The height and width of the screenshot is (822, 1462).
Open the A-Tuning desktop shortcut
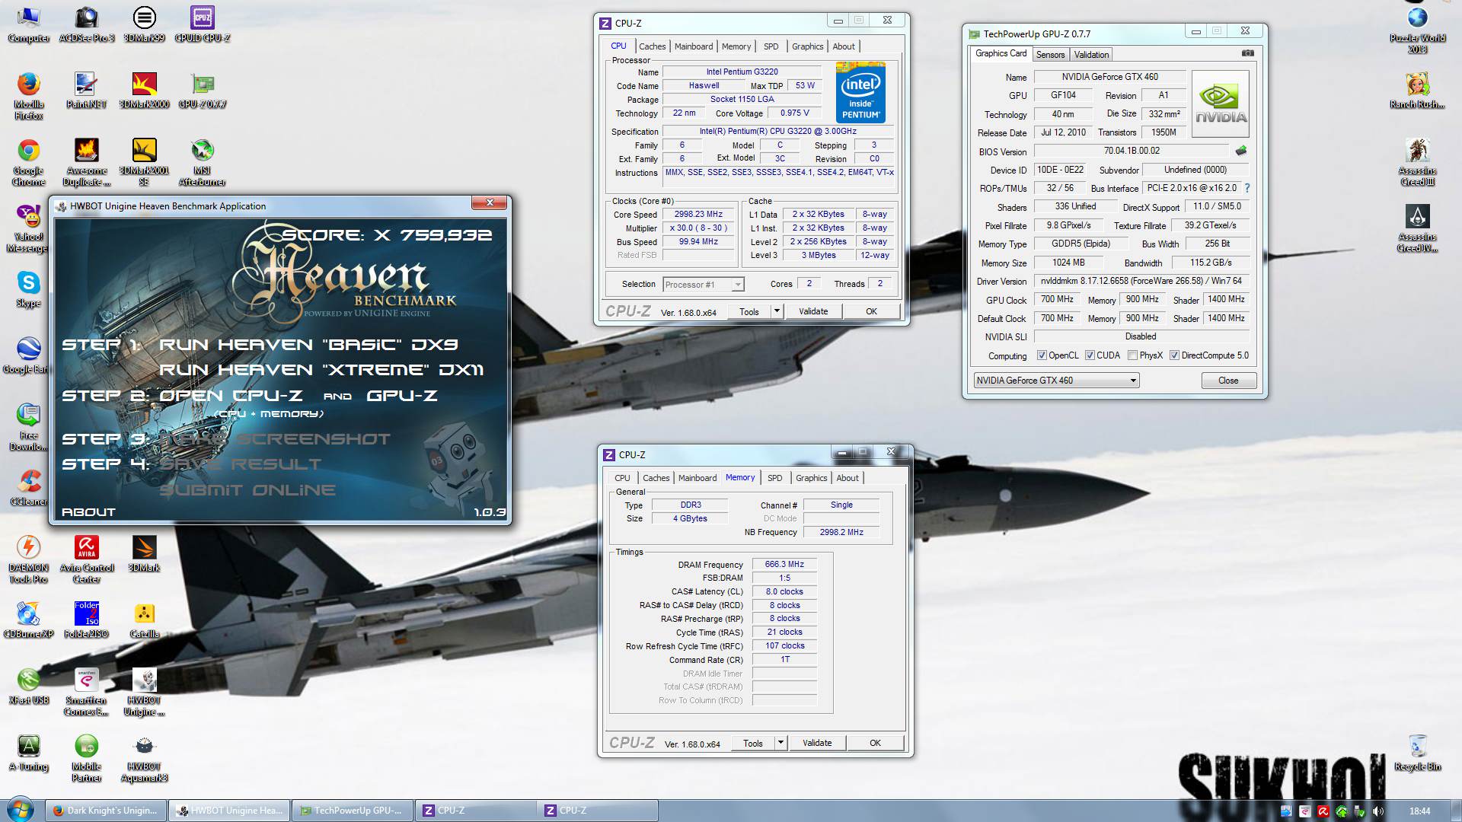[x=28, y=752]
